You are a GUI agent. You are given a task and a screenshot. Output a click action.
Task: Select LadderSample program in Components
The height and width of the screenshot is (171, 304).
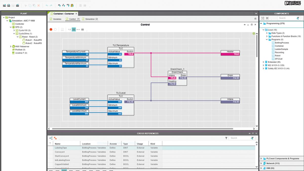(x=279, y=49)
